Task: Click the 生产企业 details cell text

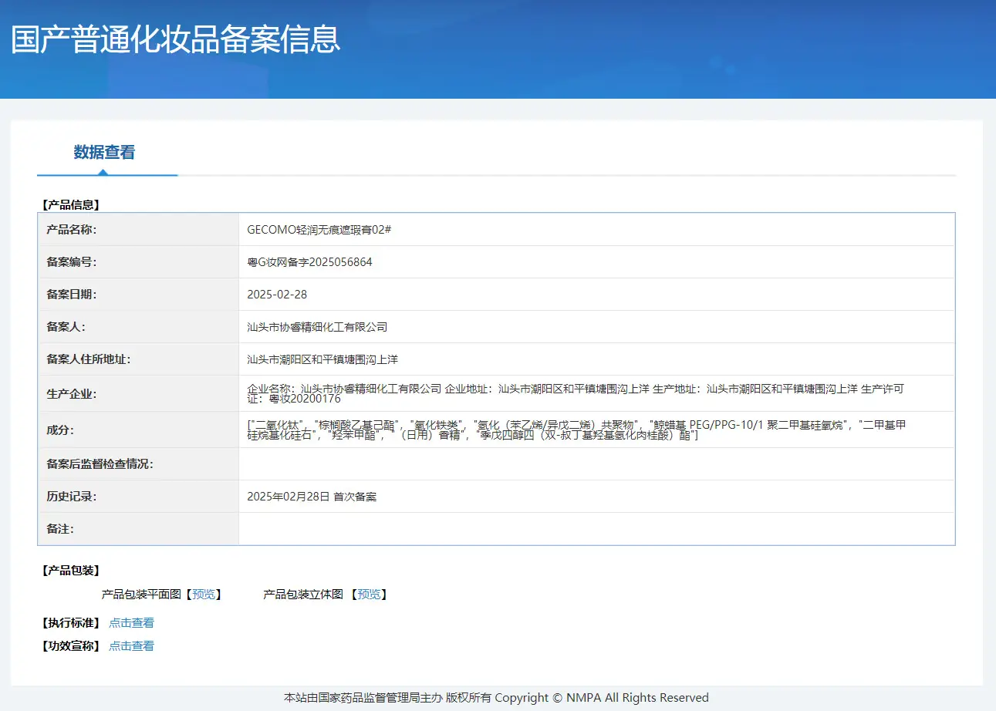Action: point(575,394)
